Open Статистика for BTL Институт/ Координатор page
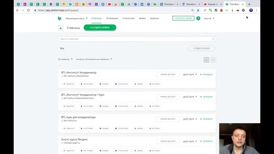The width and height of the screenshot is (274, 154). coord(122,84)
